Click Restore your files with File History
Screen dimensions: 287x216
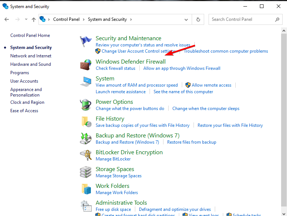pos(230,125)
